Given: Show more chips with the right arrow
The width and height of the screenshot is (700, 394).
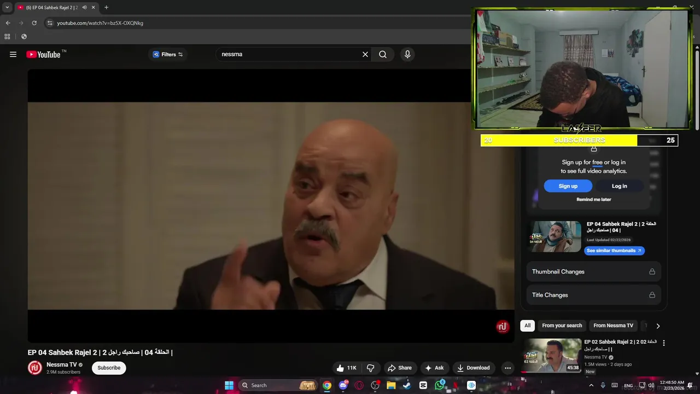Looking at the screenshot, I should (x=658, y=326).
